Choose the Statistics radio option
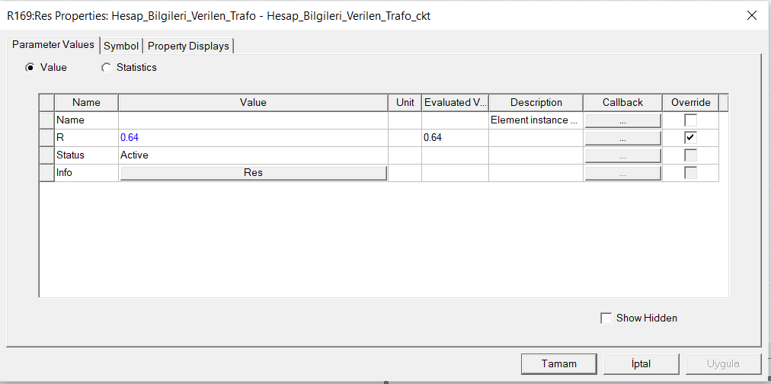 click(x=107, y=68)
